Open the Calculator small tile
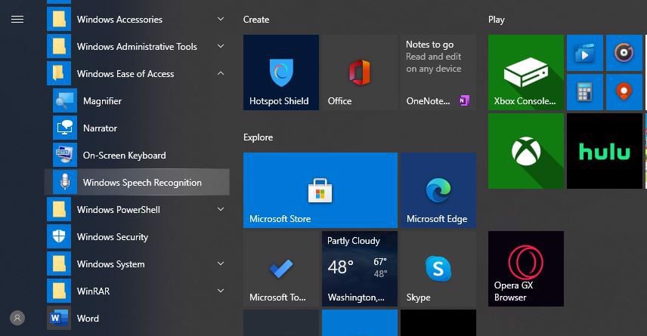 coord(585,92)
